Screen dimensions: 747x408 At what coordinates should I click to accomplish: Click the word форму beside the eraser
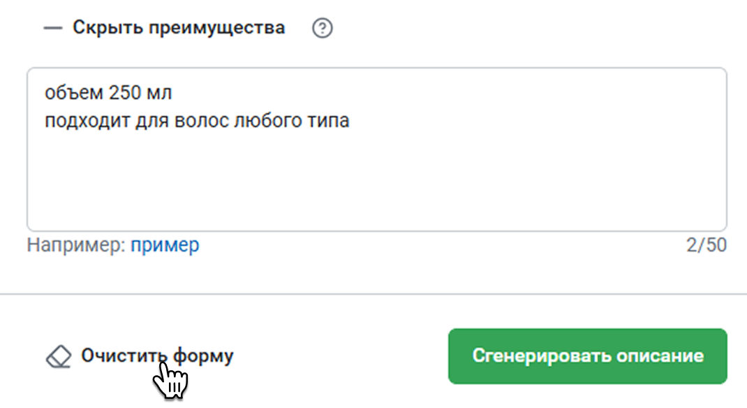(203, 356)
